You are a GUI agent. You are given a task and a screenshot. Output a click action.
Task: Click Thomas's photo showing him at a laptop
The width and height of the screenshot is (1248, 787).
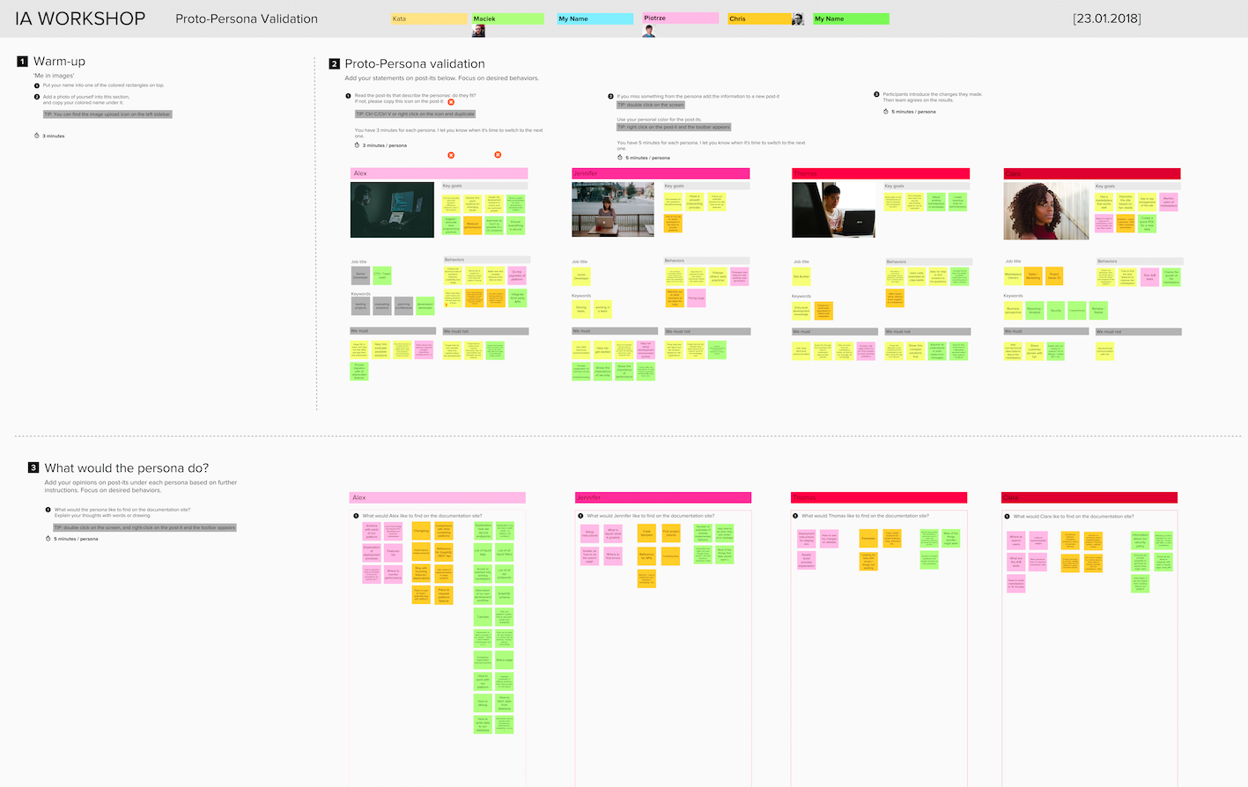(x=833, y=210)
